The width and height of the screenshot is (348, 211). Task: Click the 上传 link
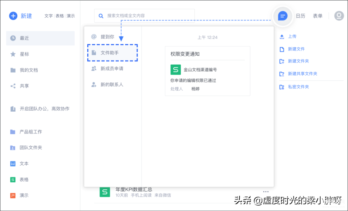click(x=292, y=37)
